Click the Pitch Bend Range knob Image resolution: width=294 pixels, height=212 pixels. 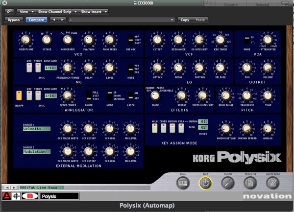point(226,95)
